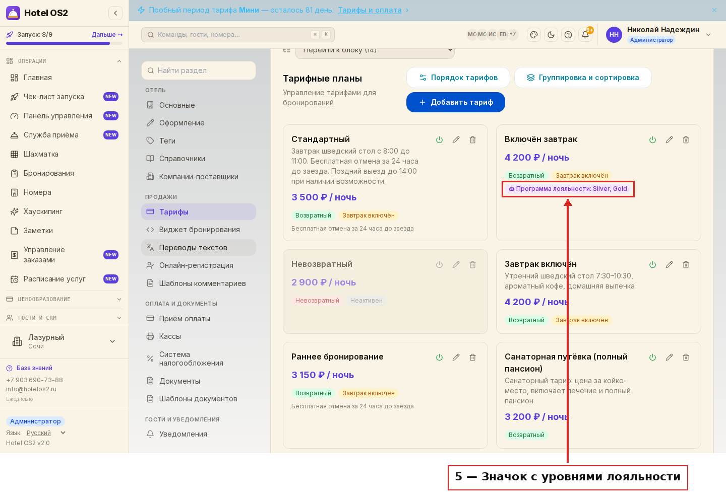Open Группировка и сортировка
726x502 pixels.
(583, 78)
